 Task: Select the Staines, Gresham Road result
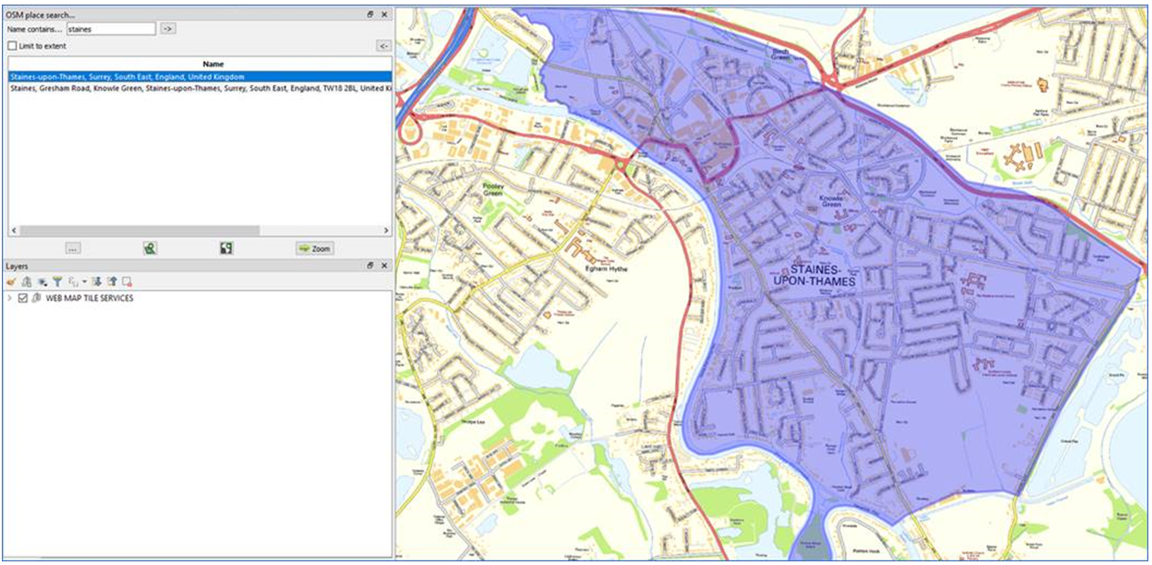(x=199, y=88)
